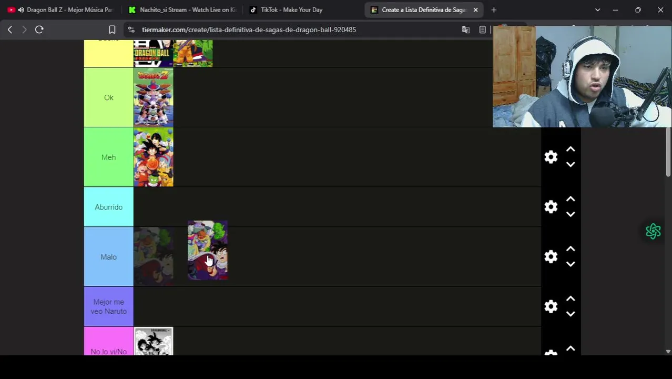Click Dragon Ball Z poster in Ok tier

[153, 97]
